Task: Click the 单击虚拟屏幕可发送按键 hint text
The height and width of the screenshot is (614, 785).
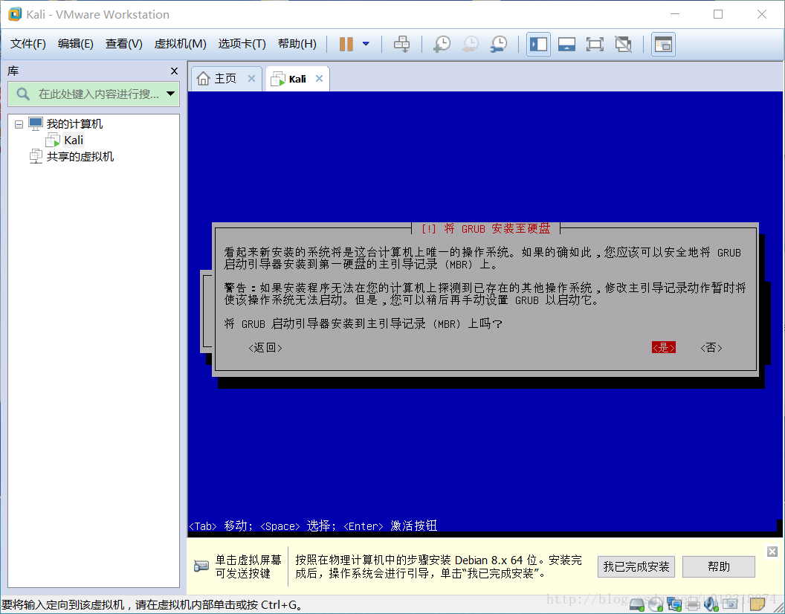Action: tap(248, 566)
